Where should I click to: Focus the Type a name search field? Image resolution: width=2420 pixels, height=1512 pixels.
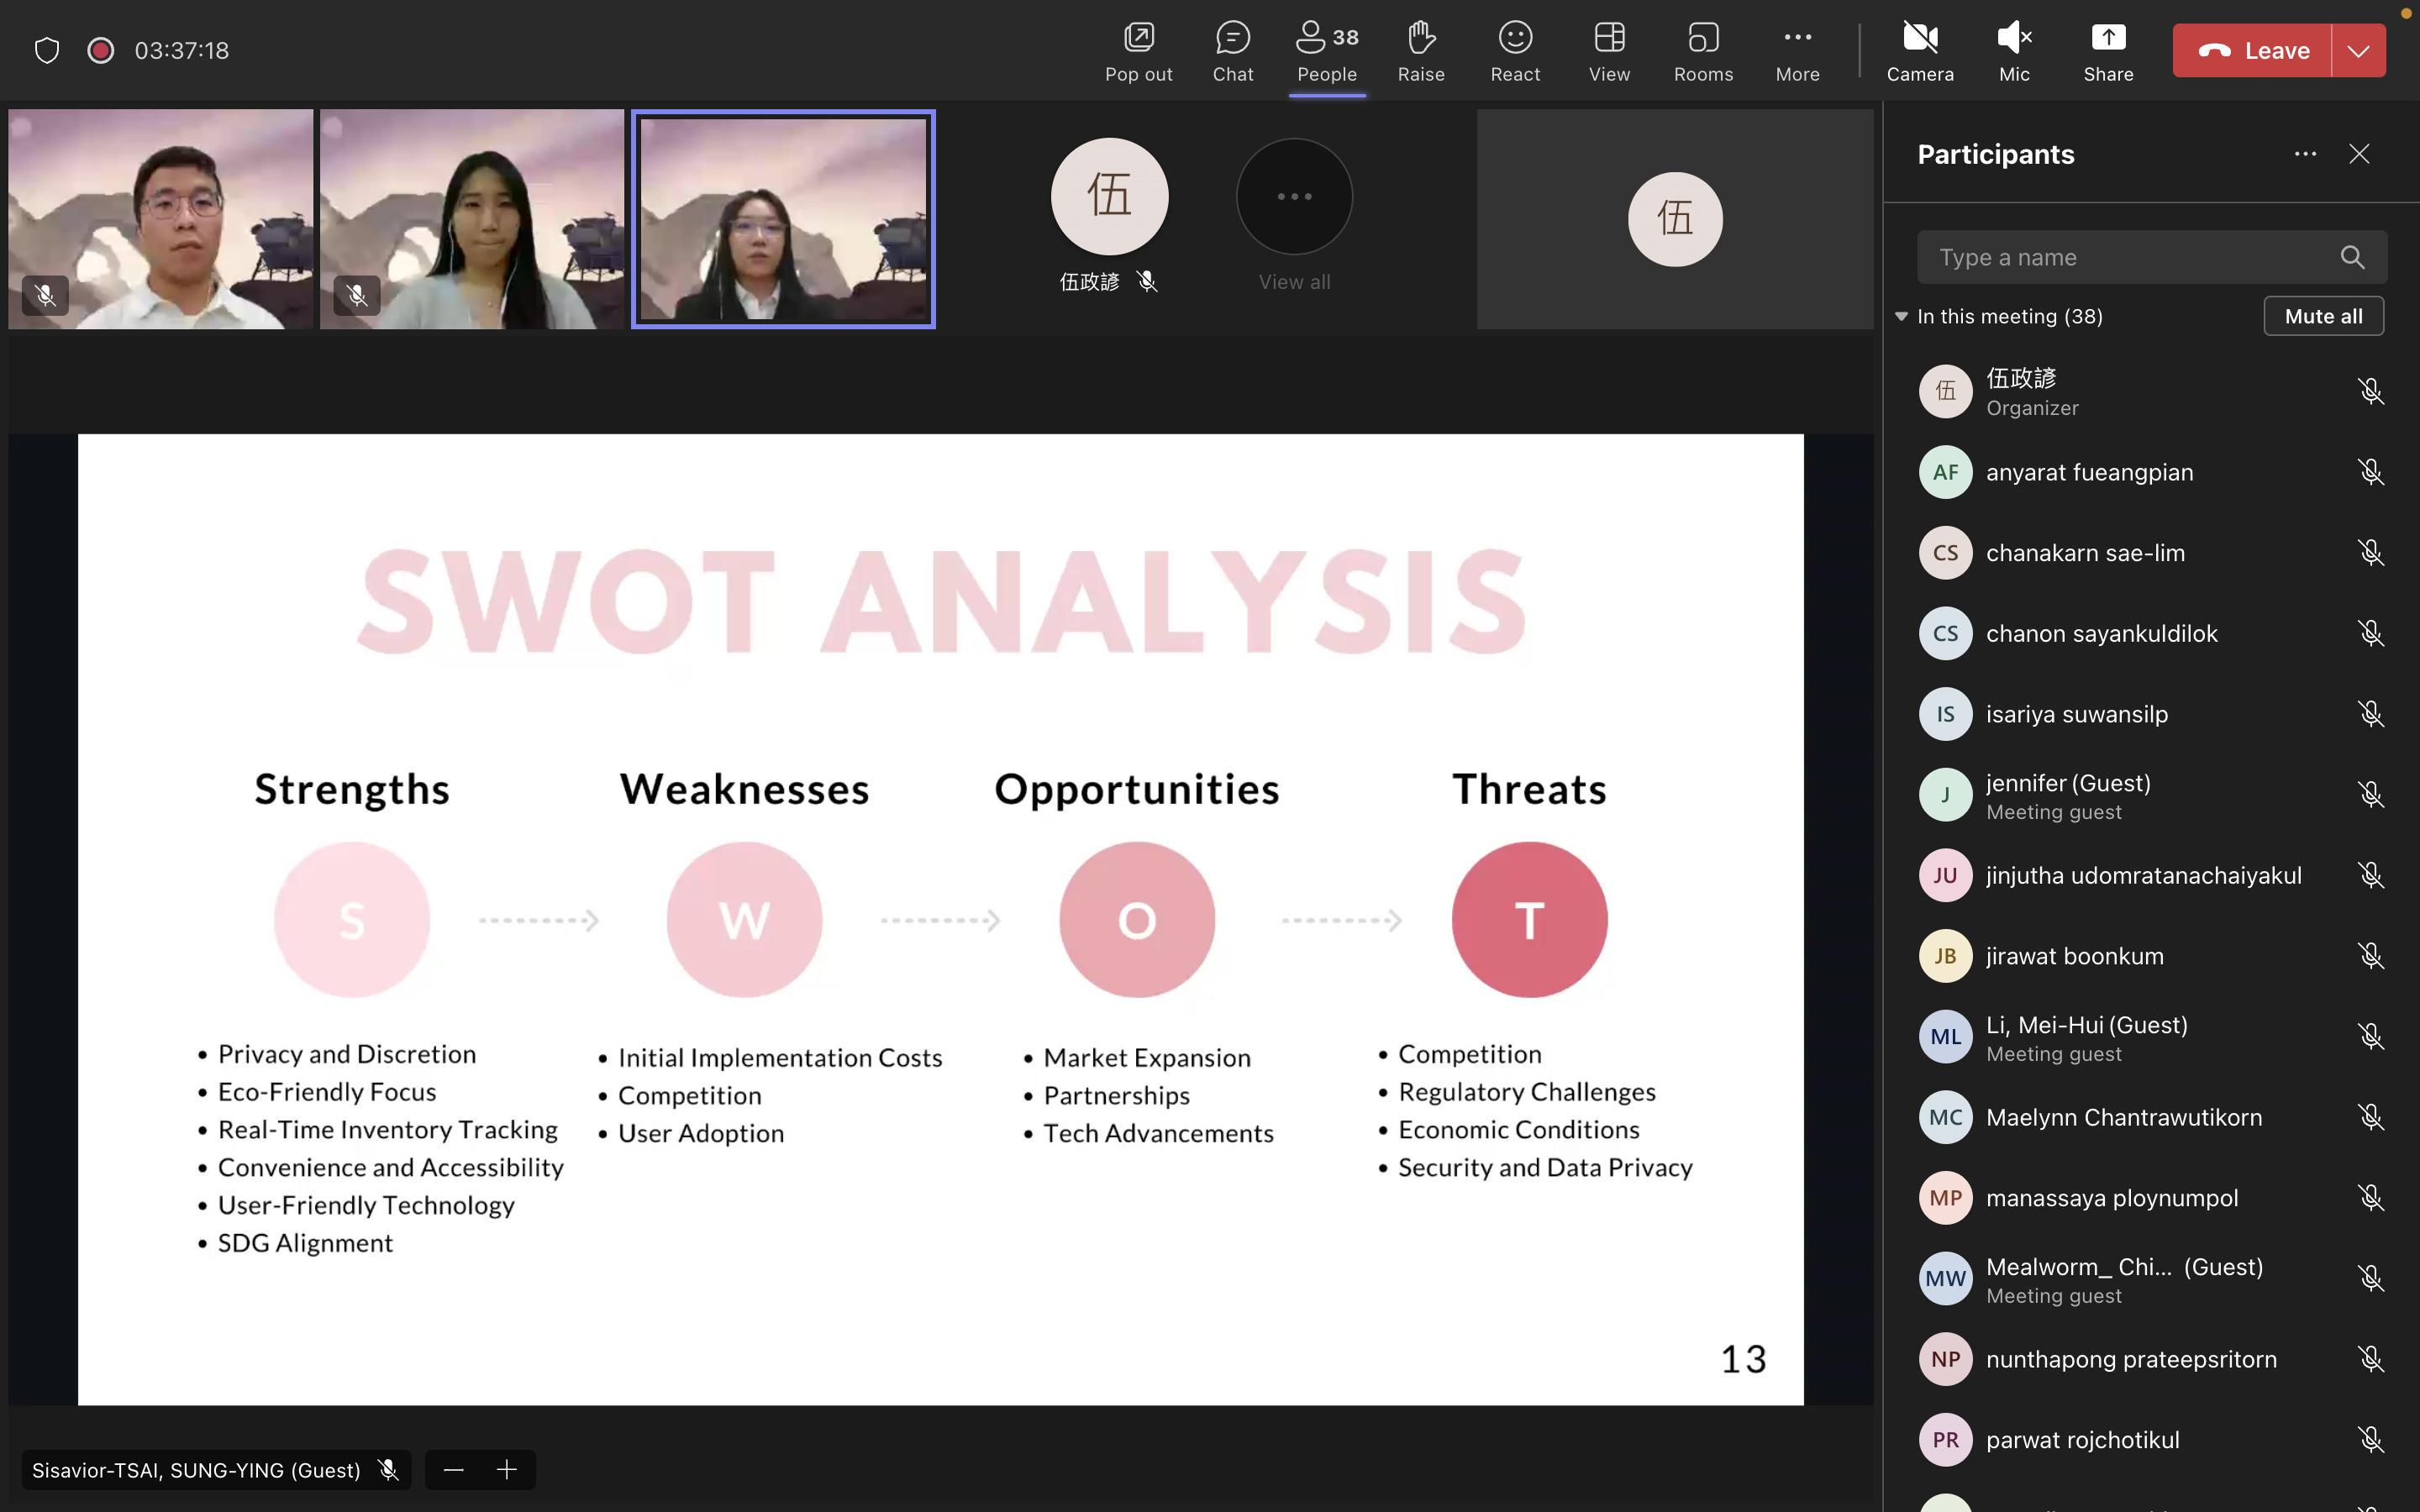pyautogui.click(x=2150, y=257)
